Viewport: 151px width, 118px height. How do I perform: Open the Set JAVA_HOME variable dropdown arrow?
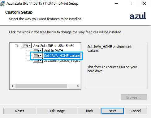coord(41,56)
